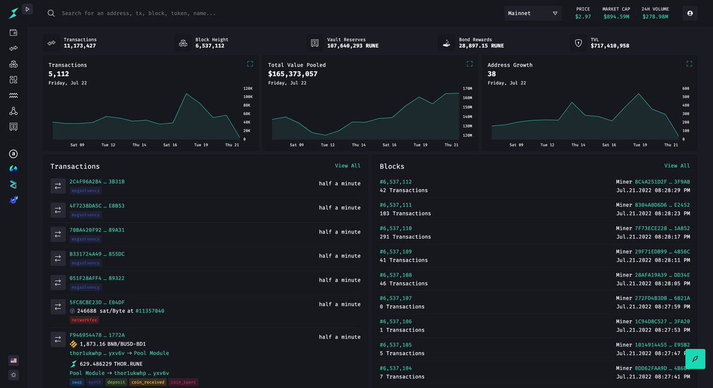Viewport: 713px width, 388px height.
Task: Click the deposit tag
Action: [116, 382]
